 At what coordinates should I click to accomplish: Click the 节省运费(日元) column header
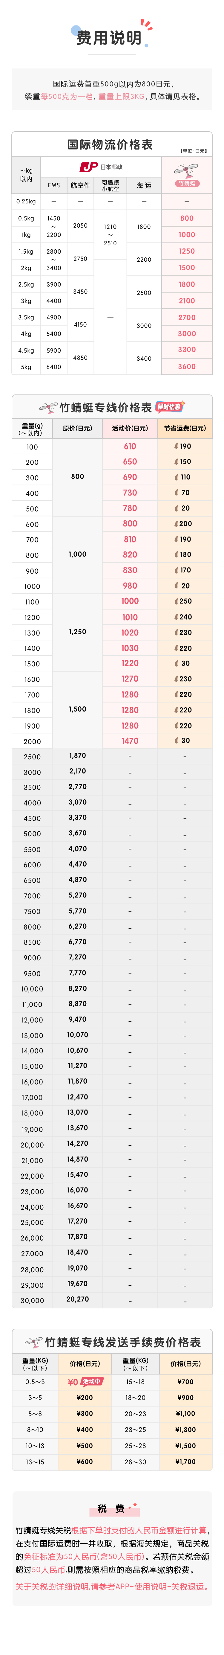click(185, 429)
